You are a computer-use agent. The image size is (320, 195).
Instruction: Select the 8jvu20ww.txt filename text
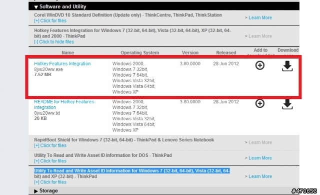[x=47, y=113]
